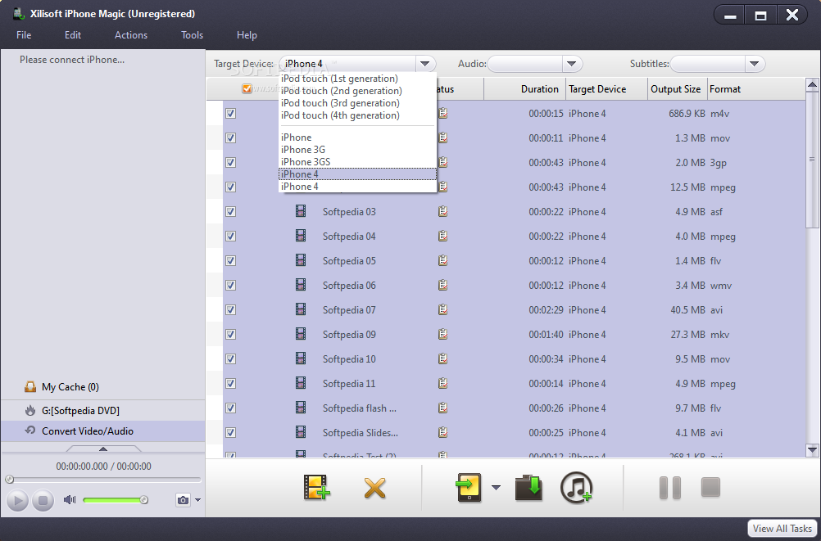Click the Copy to Computer folder icon
The height and width of the screenshot is (541, 821).
pos(528,487)
